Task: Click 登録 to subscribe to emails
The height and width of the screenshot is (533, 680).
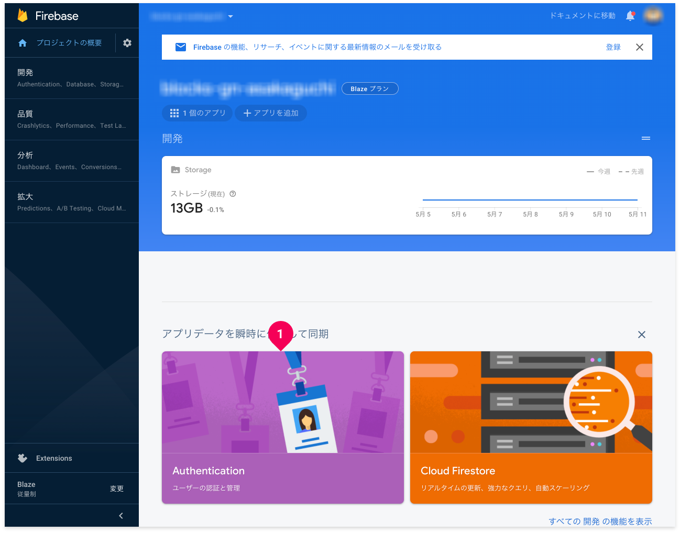Action: (613, 47)
